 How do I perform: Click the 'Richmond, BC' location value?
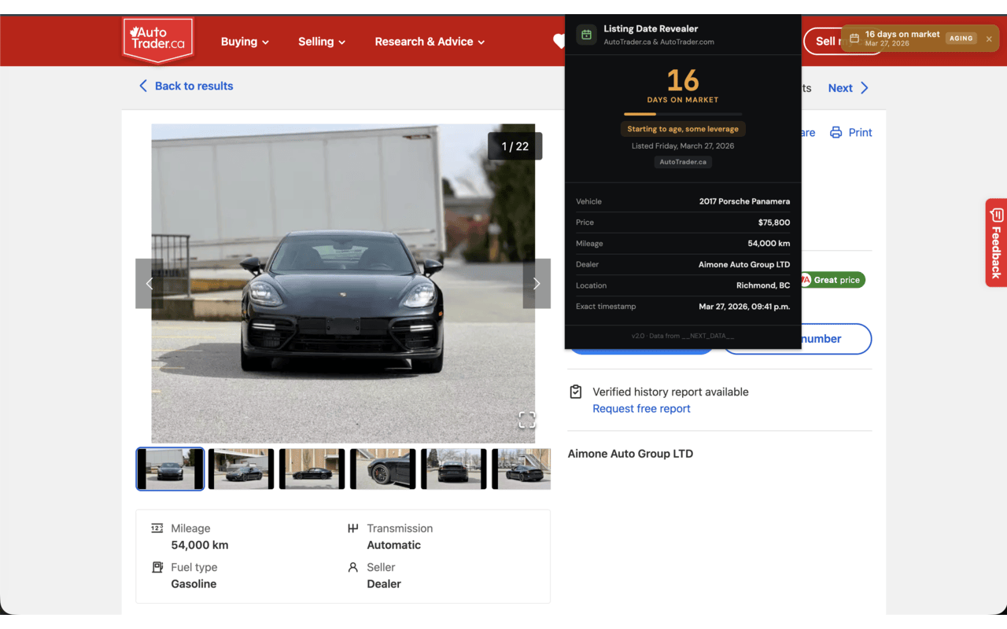763,285
